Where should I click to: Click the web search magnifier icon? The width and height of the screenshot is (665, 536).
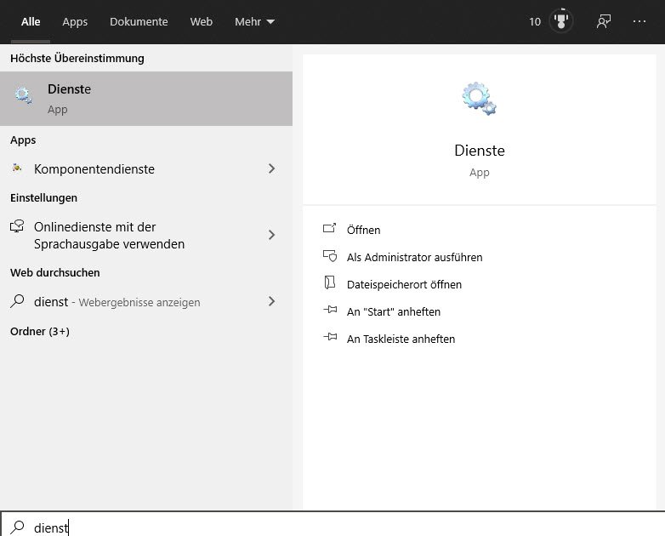click(17, 301)
